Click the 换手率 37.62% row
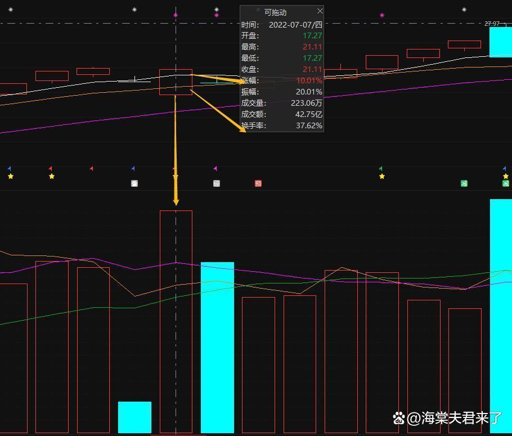This screenshot has height=436, width=512. coord(281,125)
